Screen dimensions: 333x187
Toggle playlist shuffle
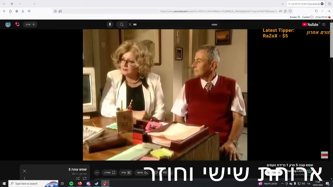tap(78, 178)
